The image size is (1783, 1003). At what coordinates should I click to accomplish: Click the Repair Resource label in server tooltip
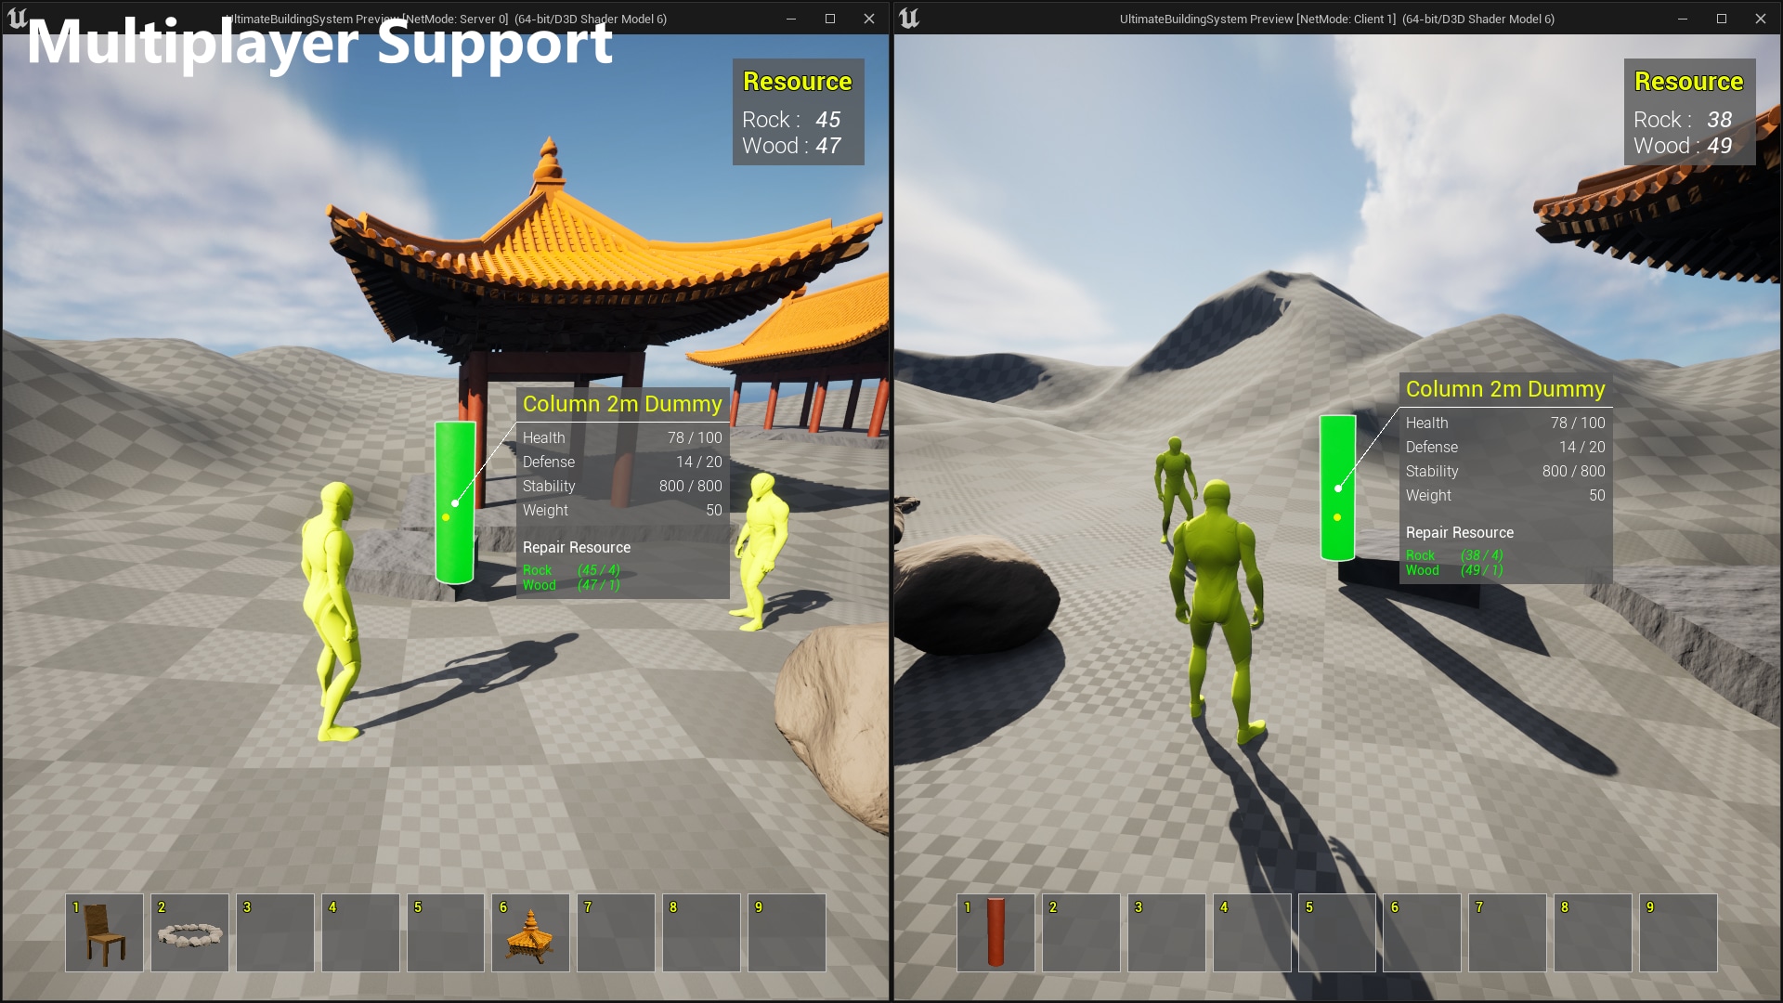[576, 547]
